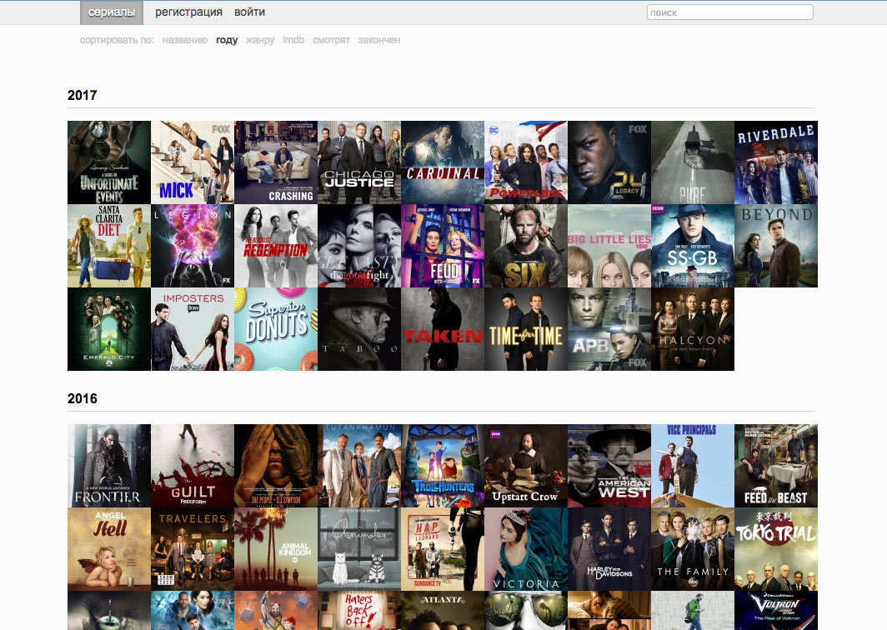The image size is (887, 630).
Task: Open Big Little Lies poster
Action: click(x=609, y=246)
